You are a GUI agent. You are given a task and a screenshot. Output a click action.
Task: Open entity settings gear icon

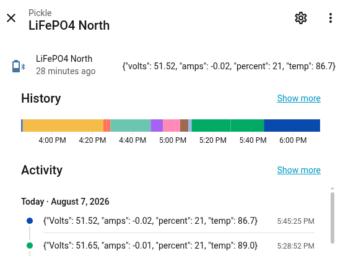point(301,18)
